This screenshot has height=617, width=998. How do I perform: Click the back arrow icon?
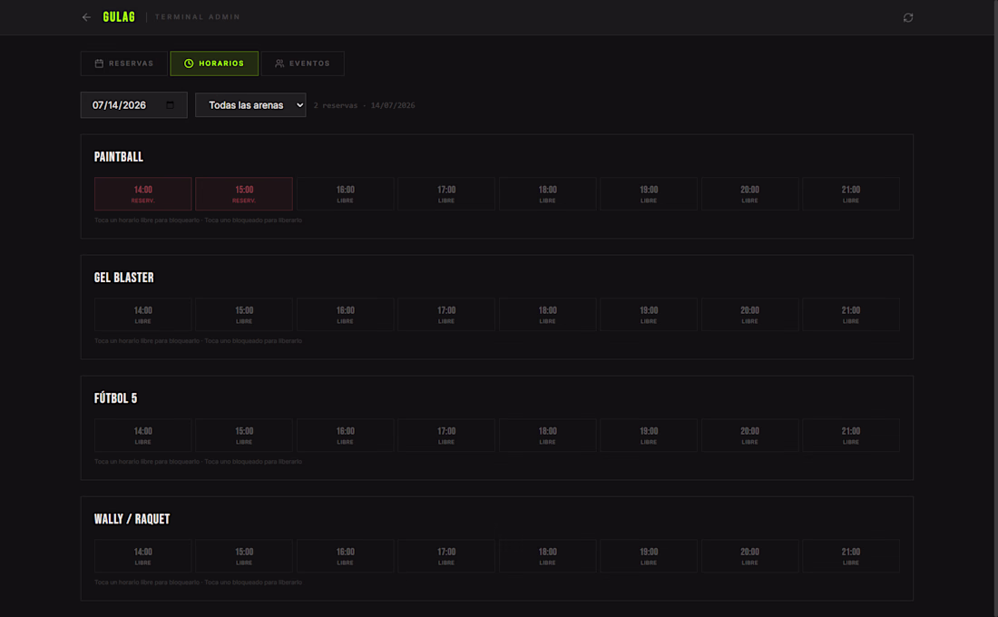(86, 17)
